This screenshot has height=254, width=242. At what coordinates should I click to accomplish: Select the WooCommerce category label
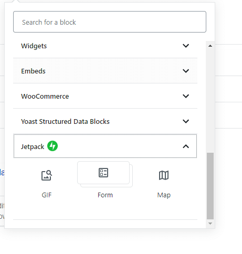coord(45,97)
